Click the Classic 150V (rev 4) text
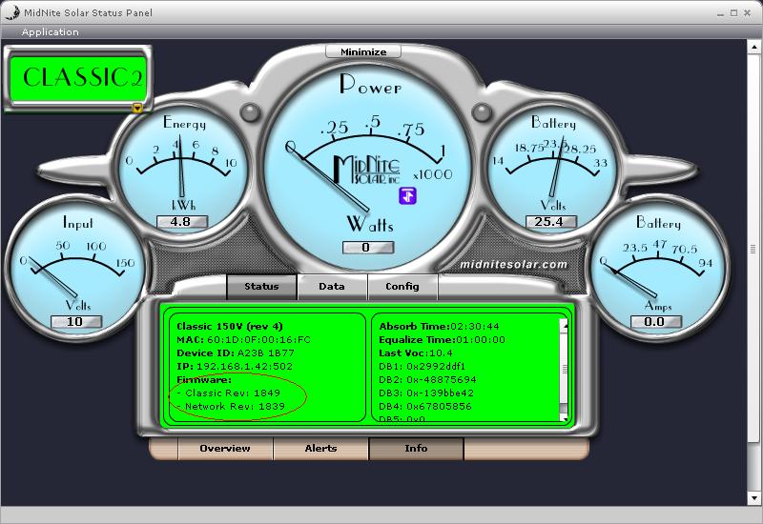 [230, 326]
